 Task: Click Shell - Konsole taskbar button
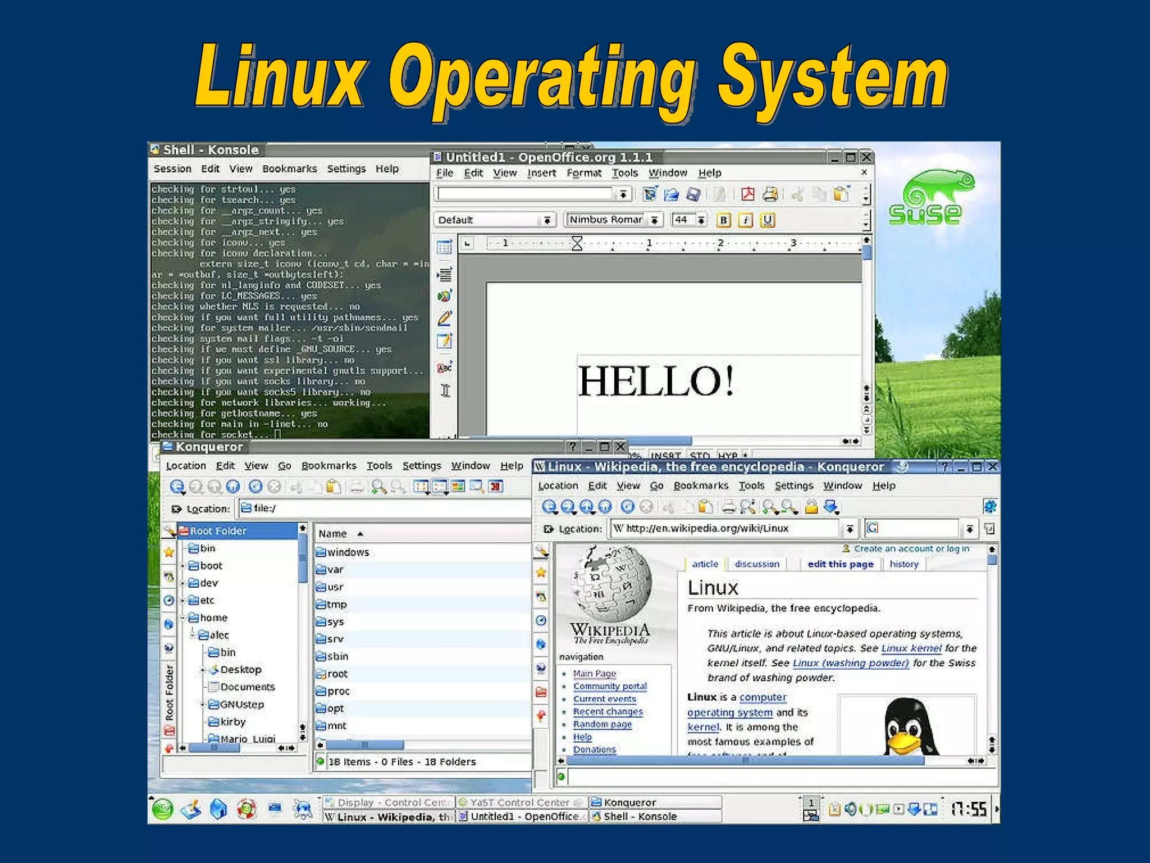[x=655, y=816]
